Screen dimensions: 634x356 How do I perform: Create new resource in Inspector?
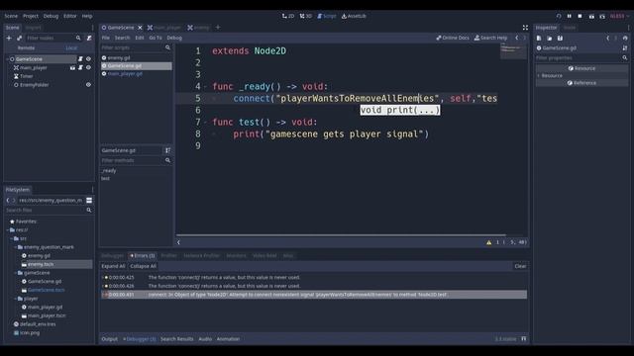pos(539,38)
